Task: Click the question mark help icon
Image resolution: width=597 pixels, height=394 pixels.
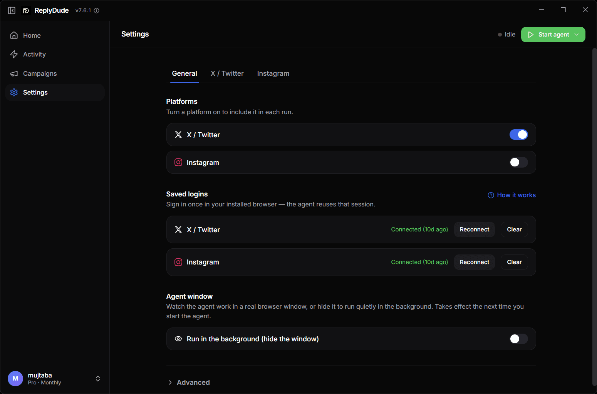Action: (491, 195)
